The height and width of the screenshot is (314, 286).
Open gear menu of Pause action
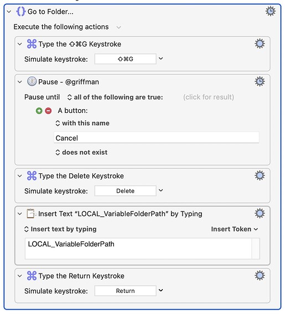point(259,81)
